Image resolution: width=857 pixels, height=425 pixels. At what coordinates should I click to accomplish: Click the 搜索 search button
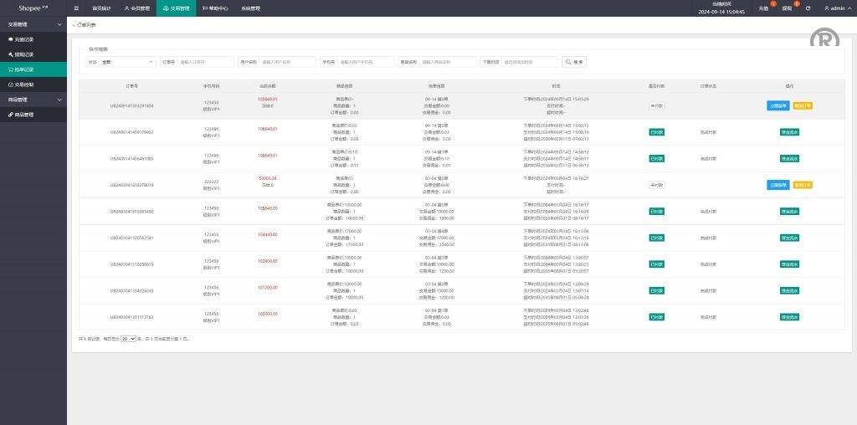[x=574, y=62]
